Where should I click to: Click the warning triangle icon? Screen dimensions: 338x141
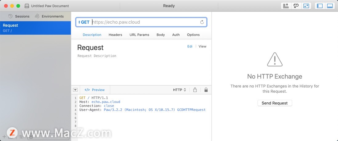coord(275,60)
